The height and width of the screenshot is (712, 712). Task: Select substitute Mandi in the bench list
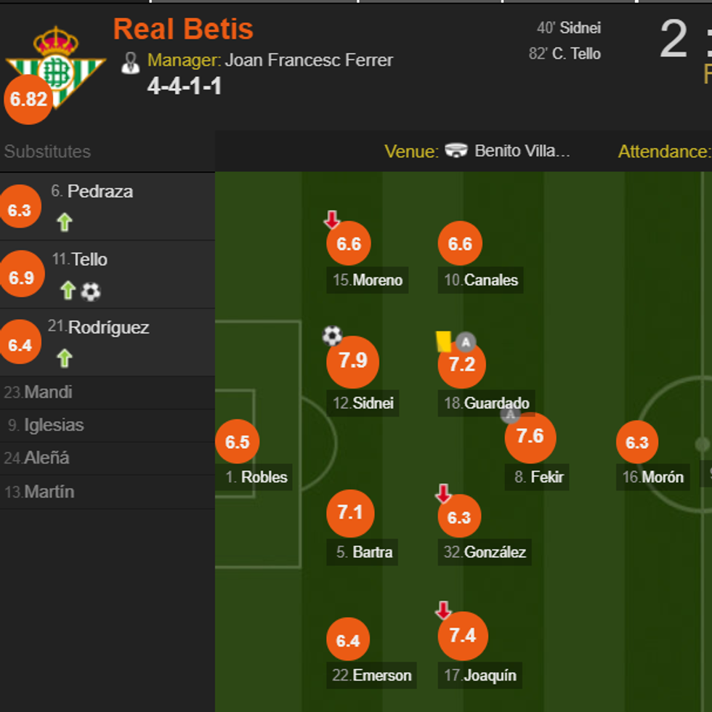(x=48, y=392)
